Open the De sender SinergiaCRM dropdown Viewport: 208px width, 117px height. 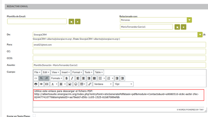[200, 35]
